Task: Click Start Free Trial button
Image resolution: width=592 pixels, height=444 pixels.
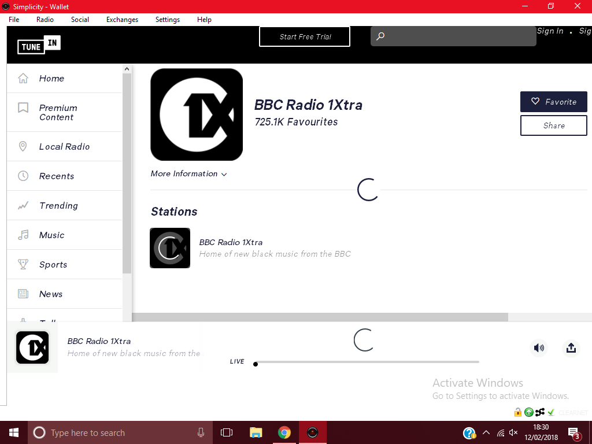Action: pos(305,36)
